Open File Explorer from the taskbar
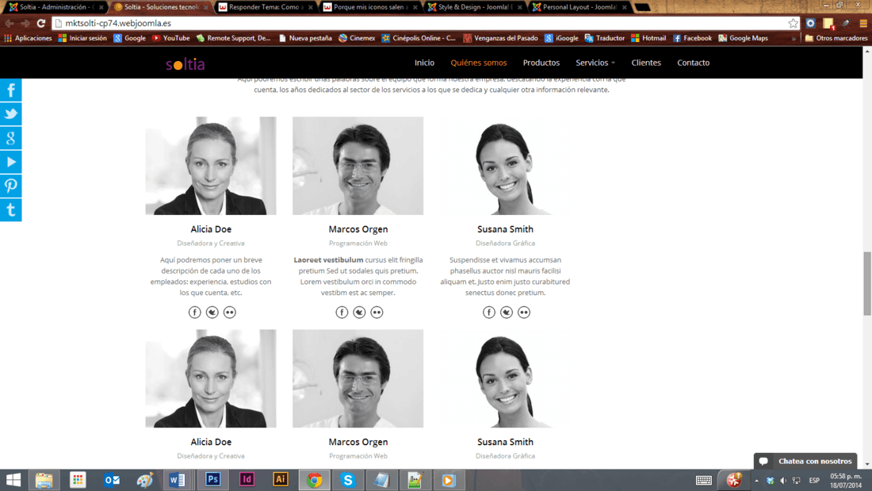 point(44,479)
